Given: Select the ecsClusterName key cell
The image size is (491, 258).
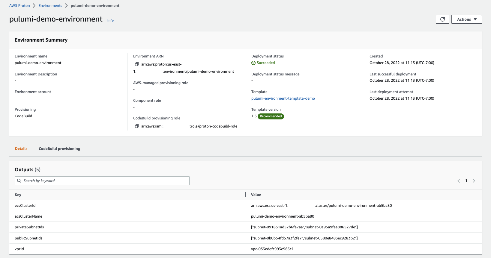Looking at the screenshot, I should tap(28, 216).
